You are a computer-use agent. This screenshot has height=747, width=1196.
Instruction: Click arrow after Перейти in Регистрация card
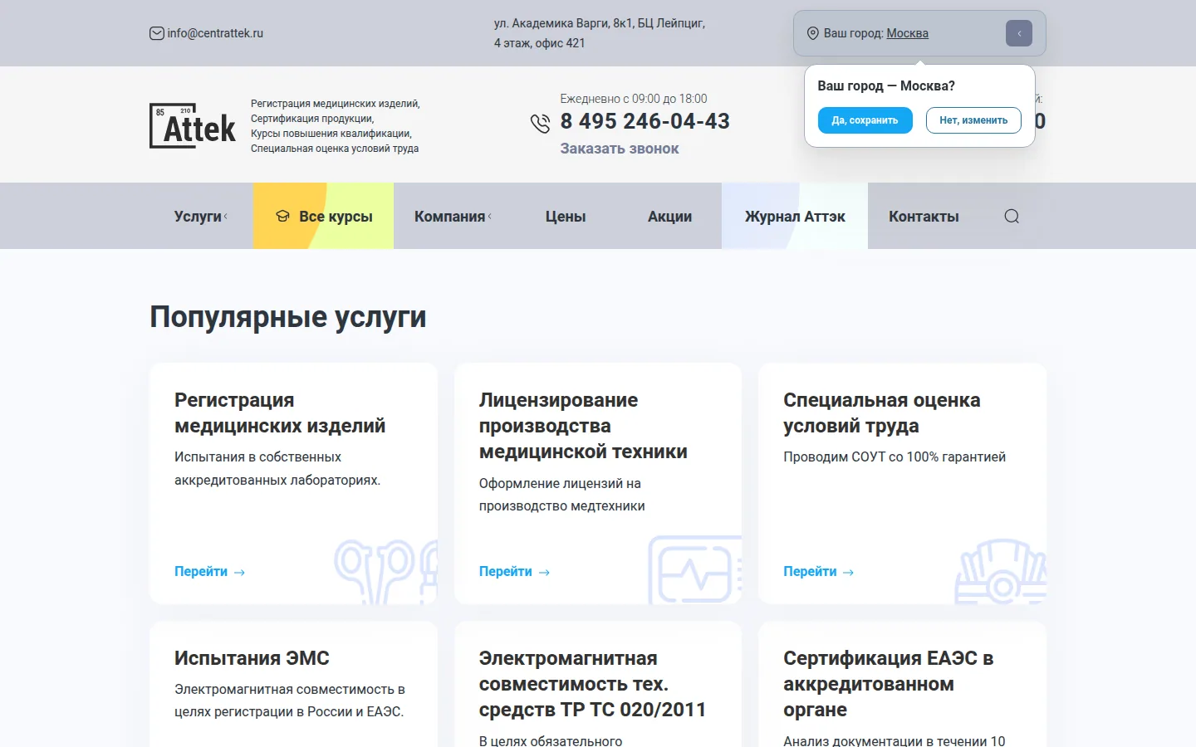click(x=239, y=572)
